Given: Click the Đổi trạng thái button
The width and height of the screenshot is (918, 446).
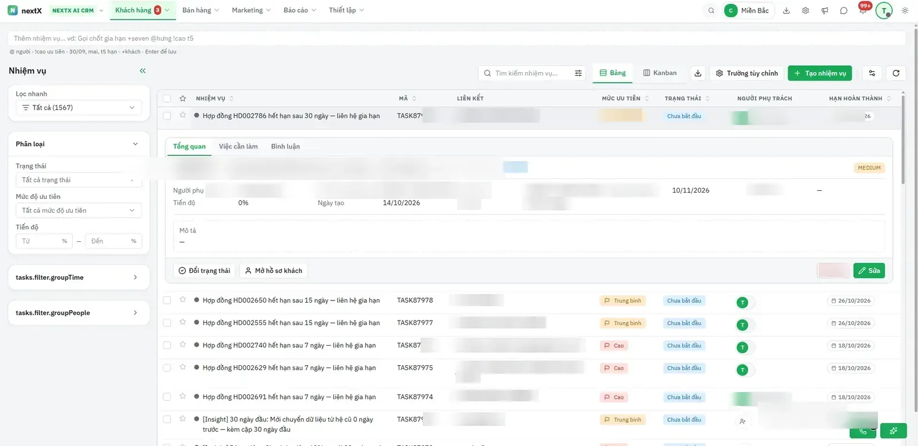Looking at the screenshot, I should click(204, 271).
